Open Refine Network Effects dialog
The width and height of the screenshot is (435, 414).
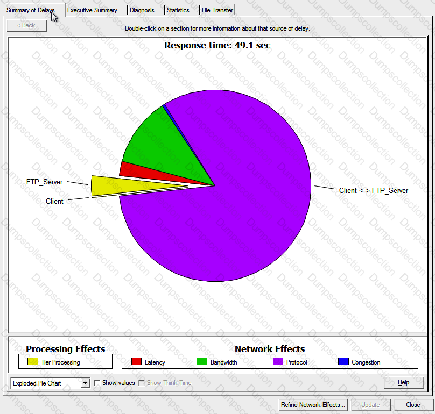313,405
